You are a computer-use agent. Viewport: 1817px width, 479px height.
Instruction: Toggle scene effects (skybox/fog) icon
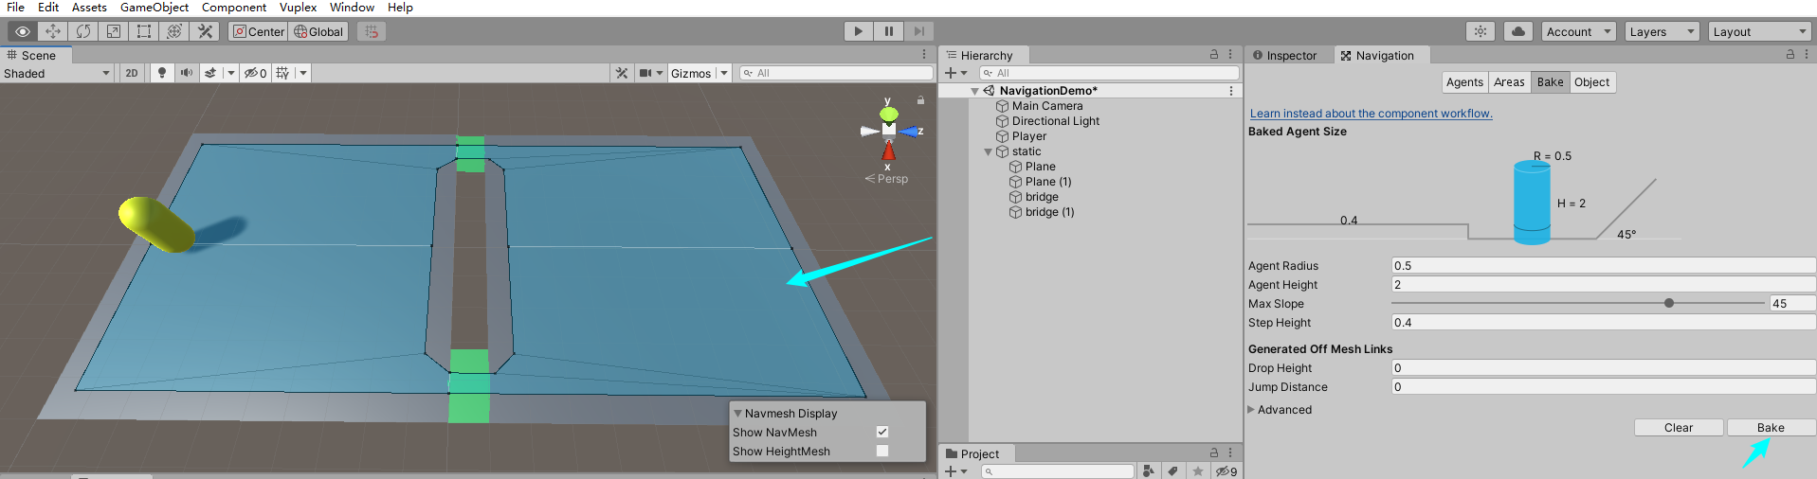coord(210,73)
